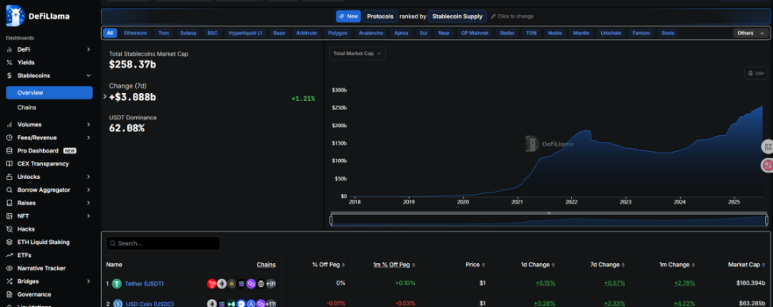Expand the Volumes sidebar section

coord(88,125)
